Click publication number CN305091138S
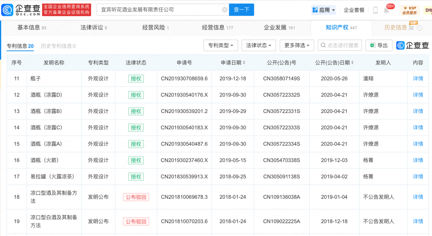Image resolution: width=432 pixels, height=236 pixels. [282, 176]
